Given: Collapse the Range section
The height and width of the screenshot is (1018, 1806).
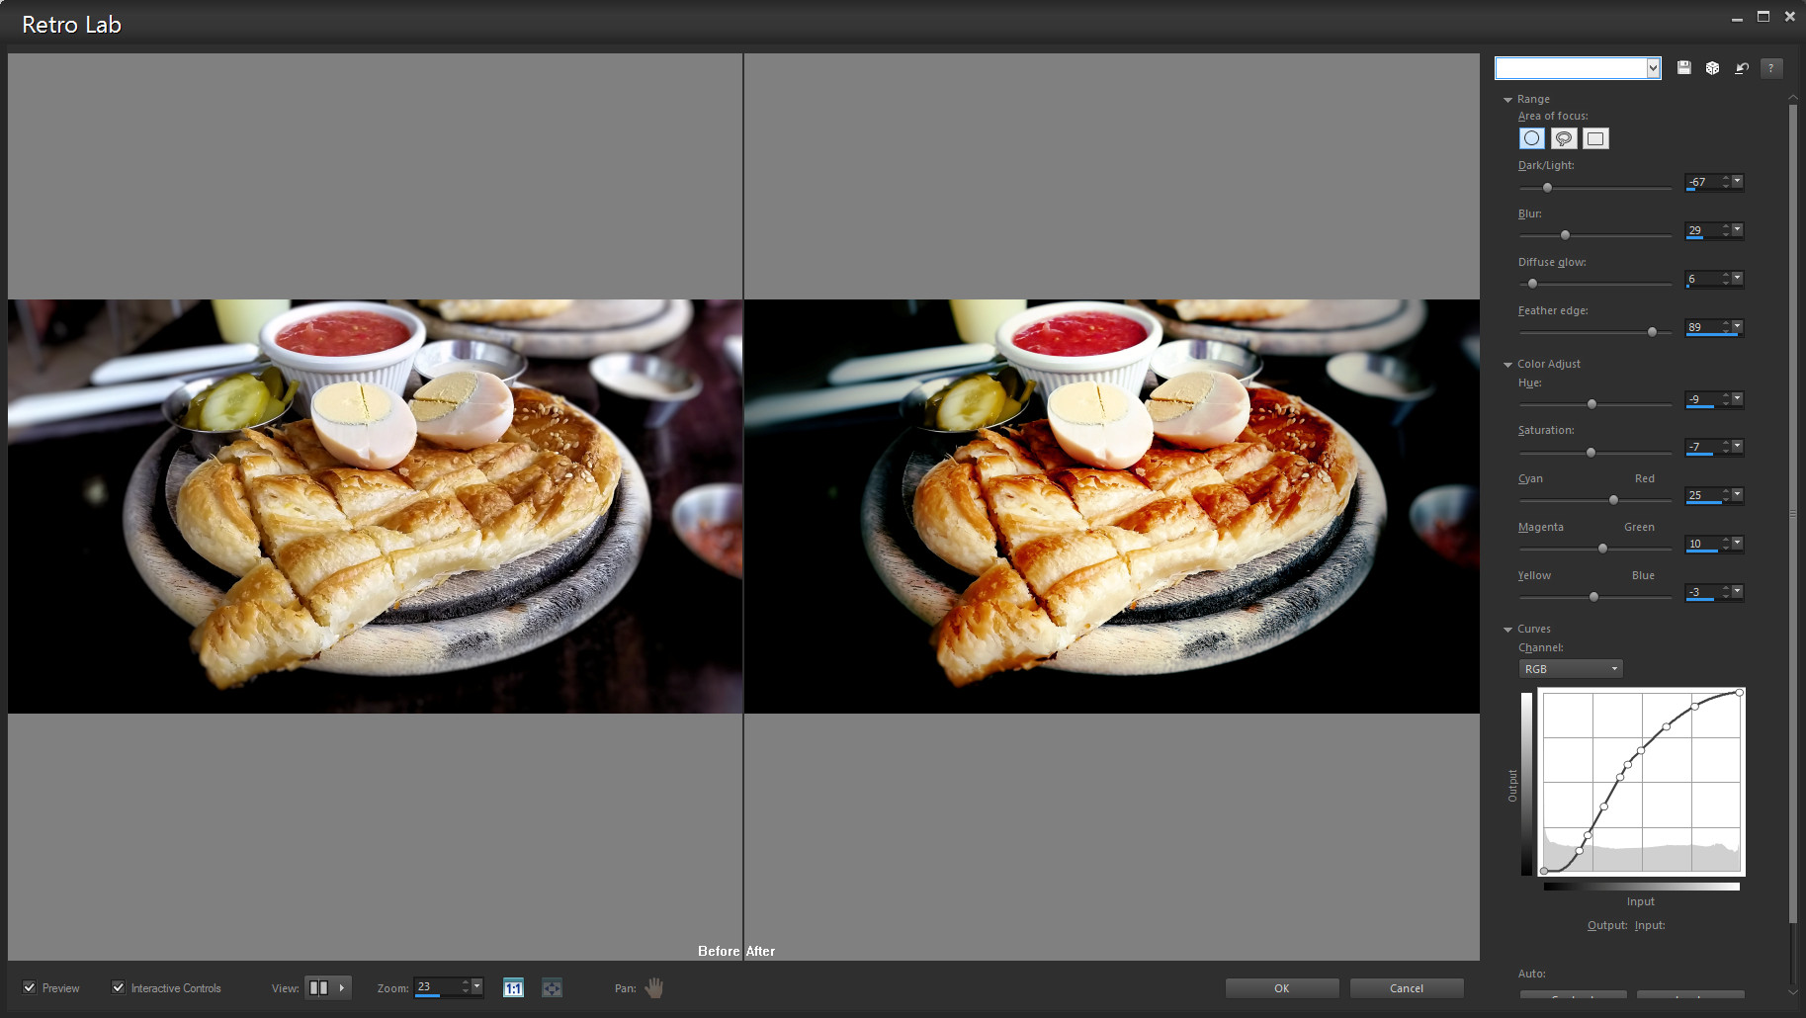Looking at the screenshot, I should click(x=1507, y=100).
